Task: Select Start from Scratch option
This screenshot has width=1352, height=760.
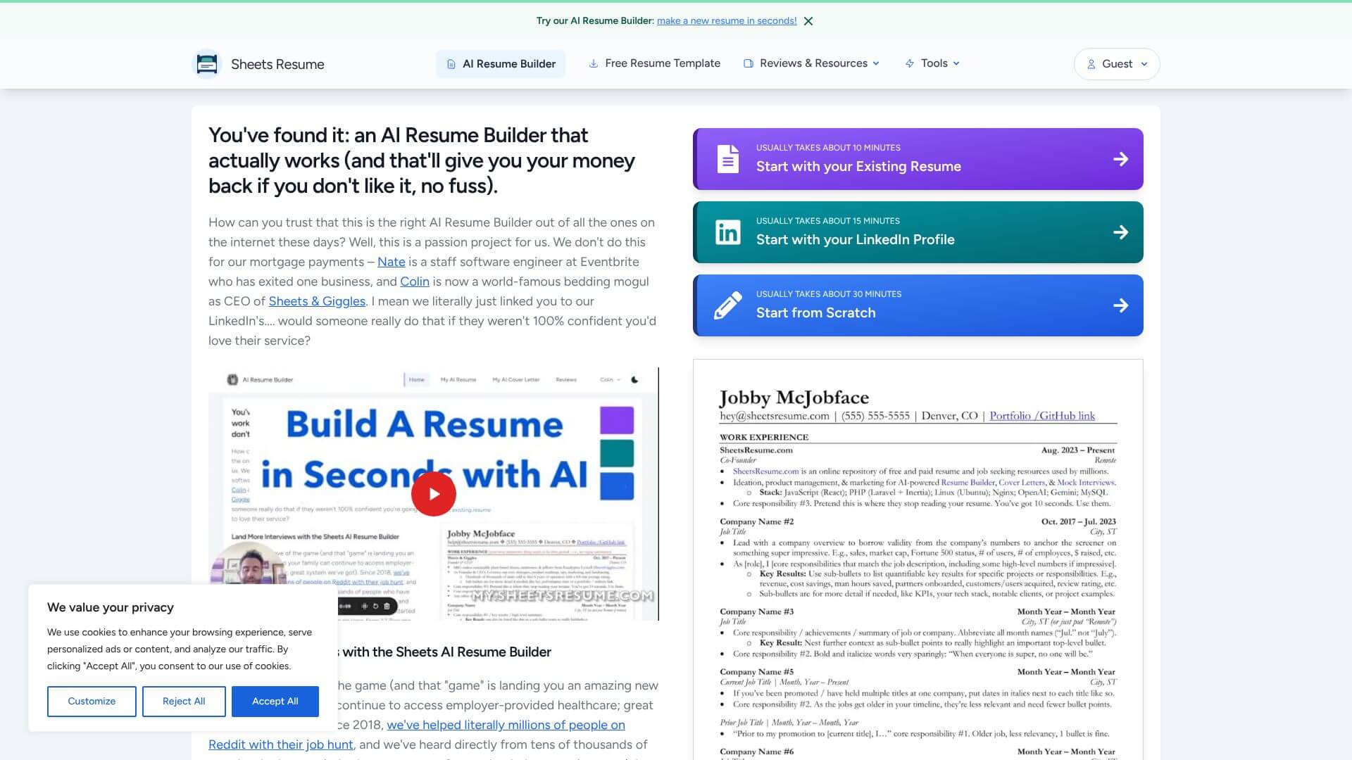Action: point(918,305)
